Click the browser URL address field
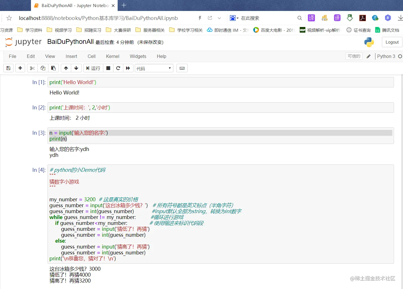Image resolution: width=403 pixels, height=289 pixels. [x=98, y=18]
